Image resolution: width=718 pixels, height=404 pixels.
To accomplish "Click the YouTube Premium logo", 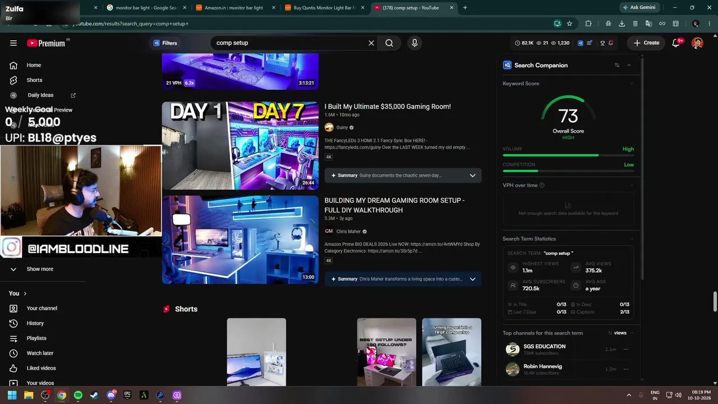I will coord(46,43).
